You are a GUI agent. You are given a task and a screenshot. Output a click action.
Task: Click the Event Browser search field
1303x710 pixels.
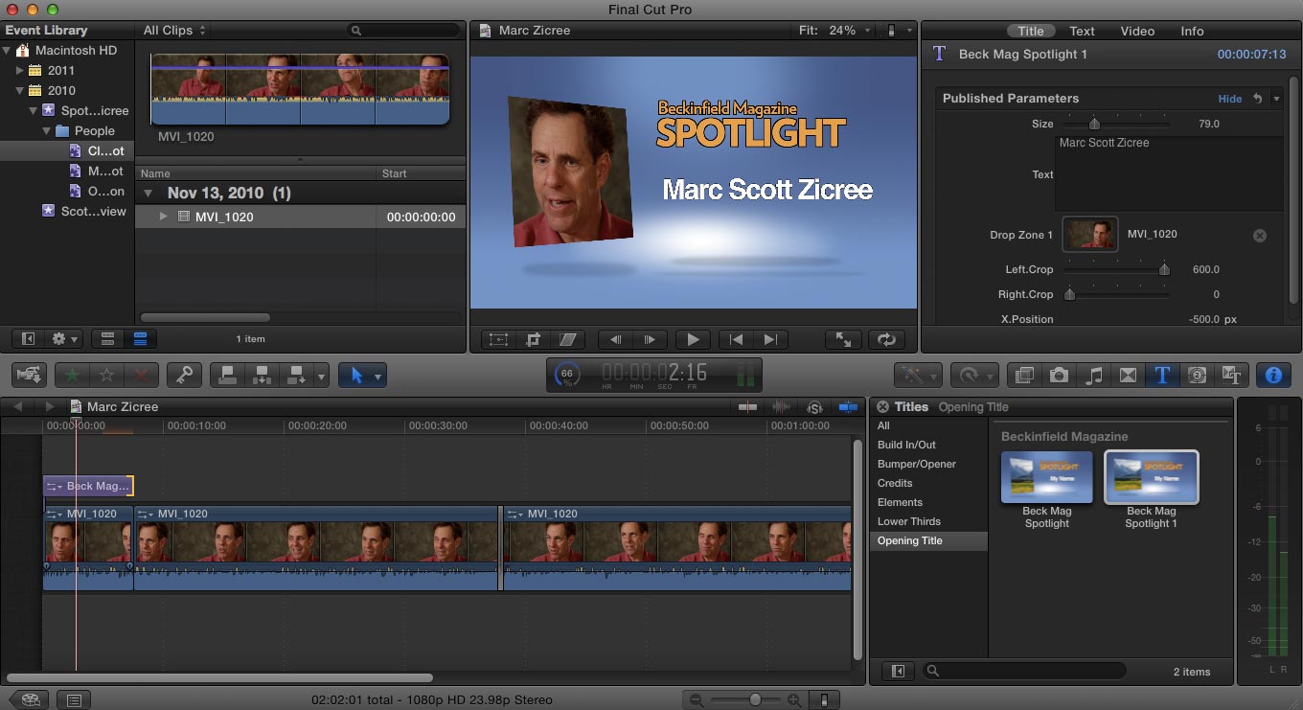coord(403,31)
